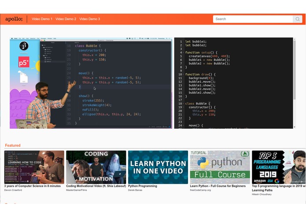Click code line 'let bubble2;'
The height and width of the screenshot is (217, 306).
click(x=196, y=45)
